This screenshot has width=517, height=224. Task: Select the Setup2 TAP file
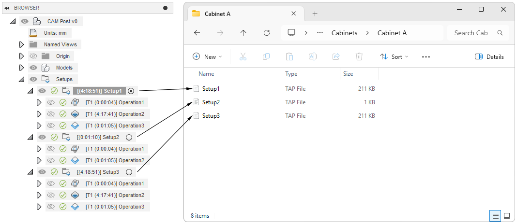coord(211,102)
